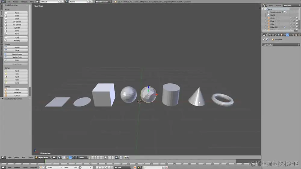
Task: Open the Render properties tab icon
Action: (x=270, y=35)
